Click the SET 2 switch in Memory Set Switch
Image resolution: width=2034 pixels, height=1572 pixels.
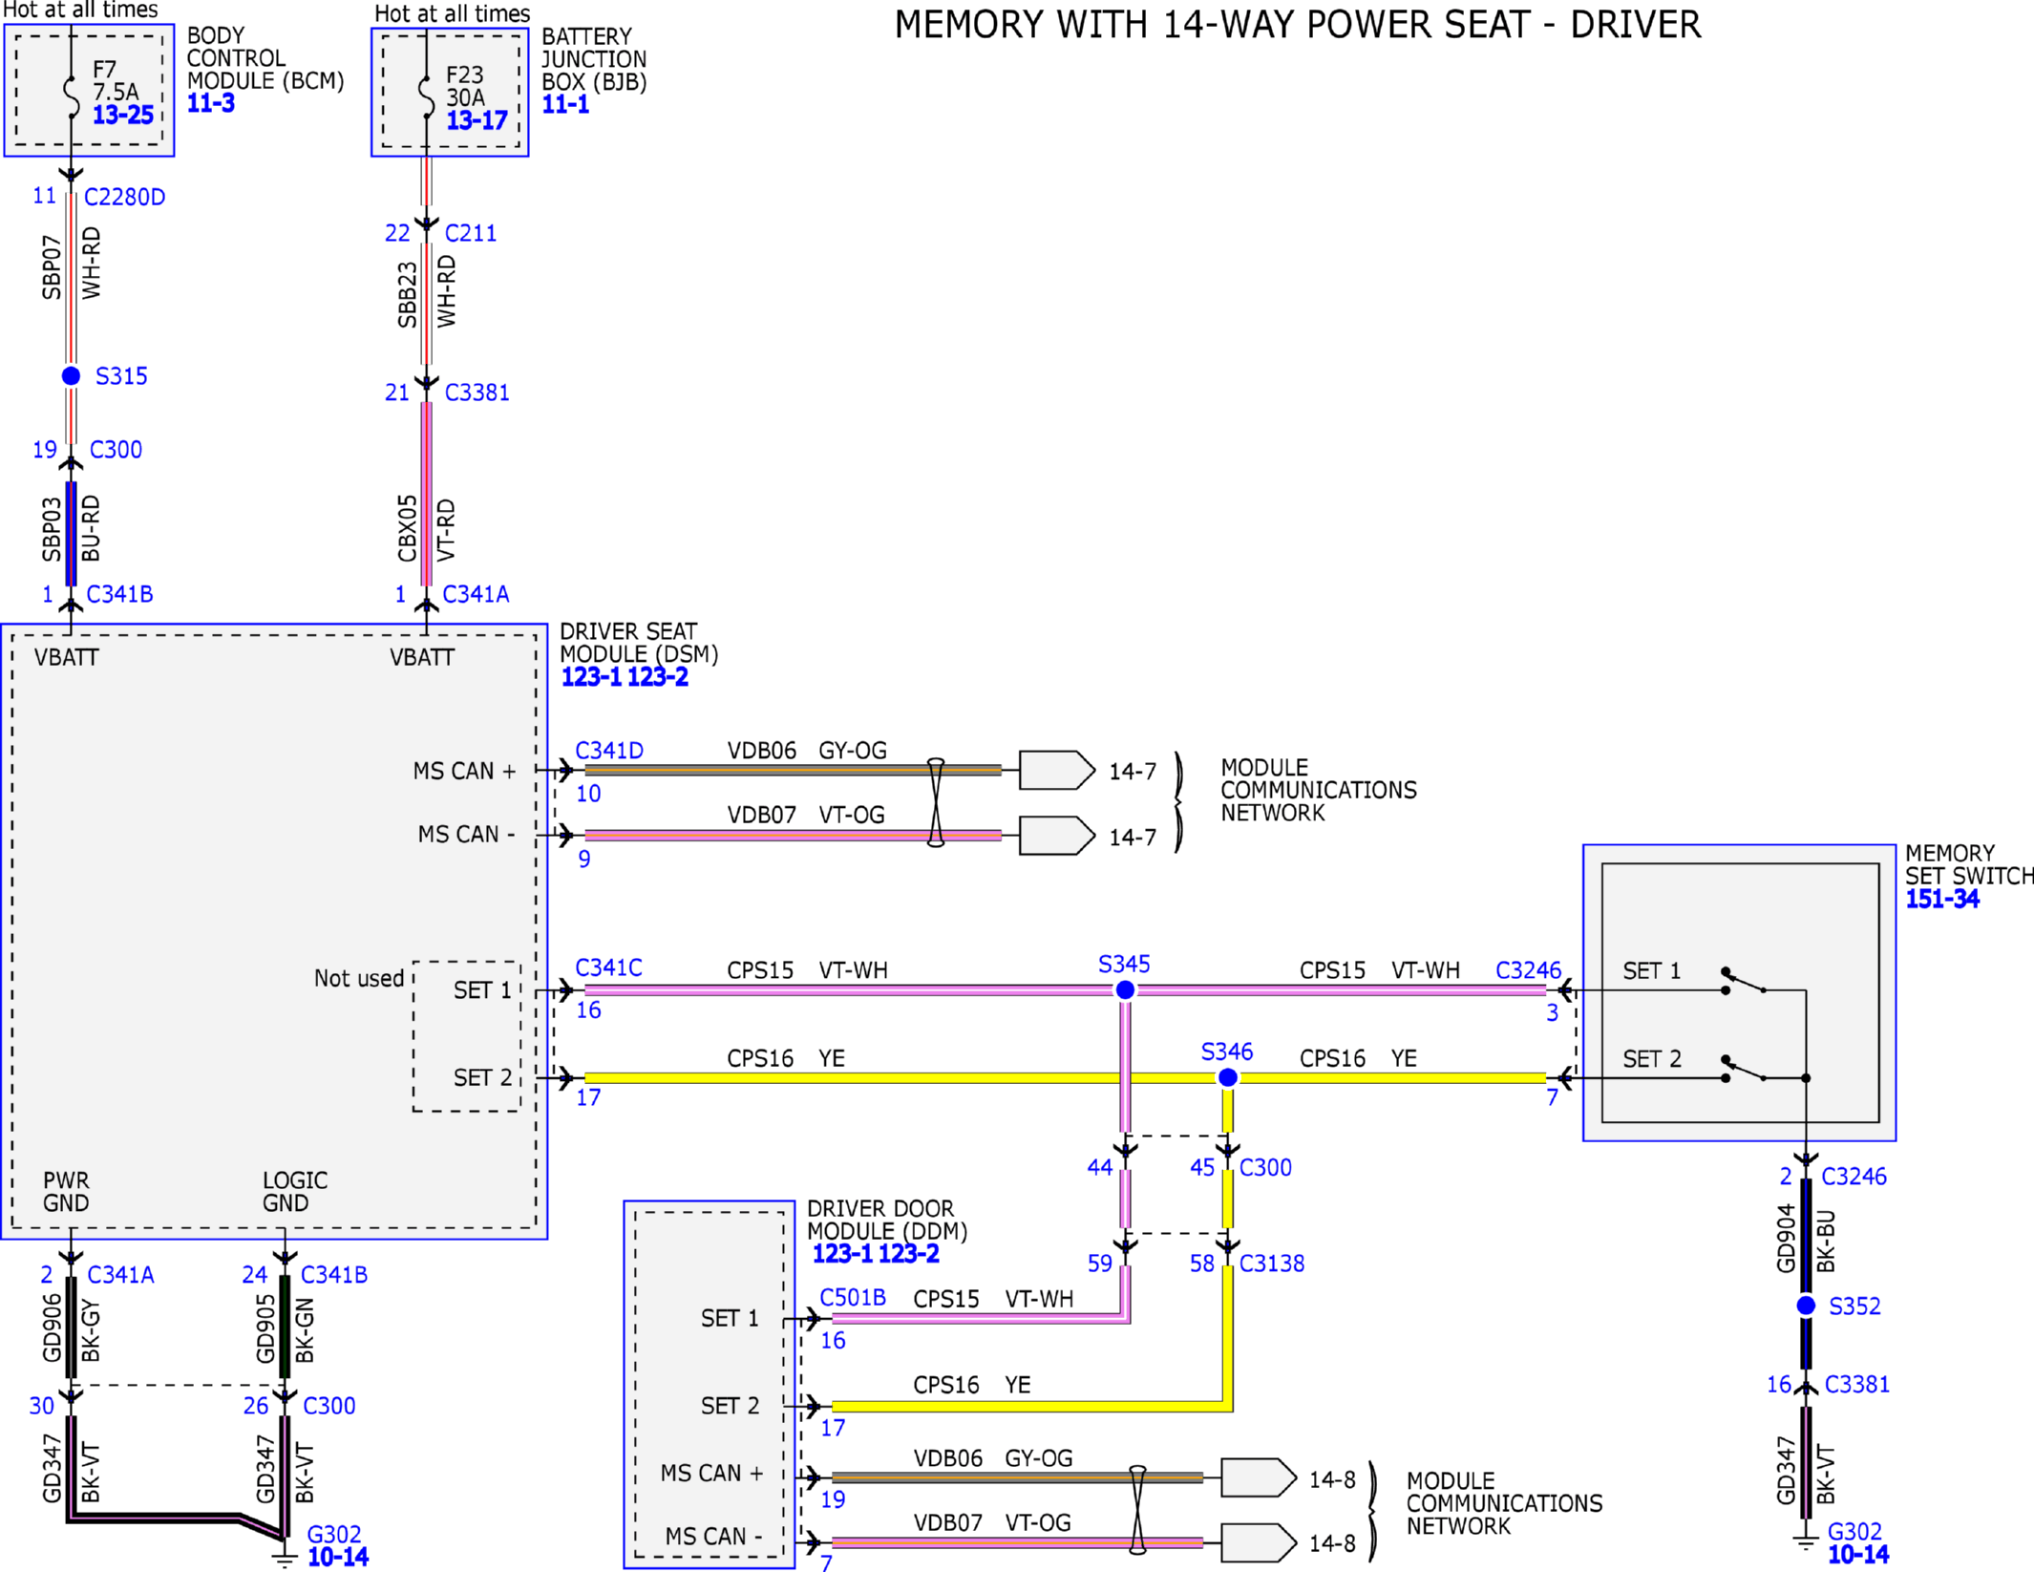[x=1745, y=1069]
